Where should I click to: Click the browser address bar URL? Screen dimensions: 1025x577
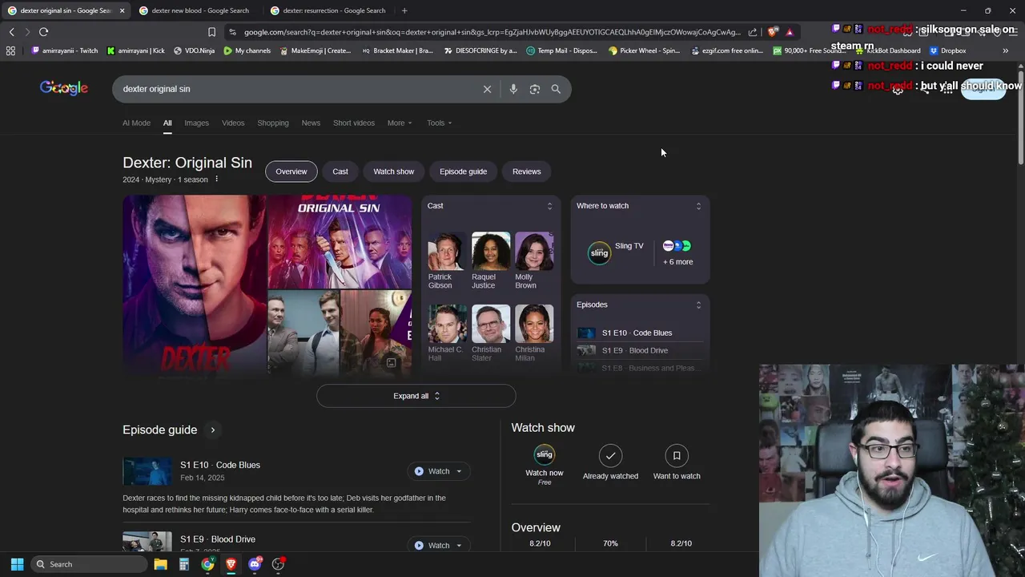pos(492,32)
